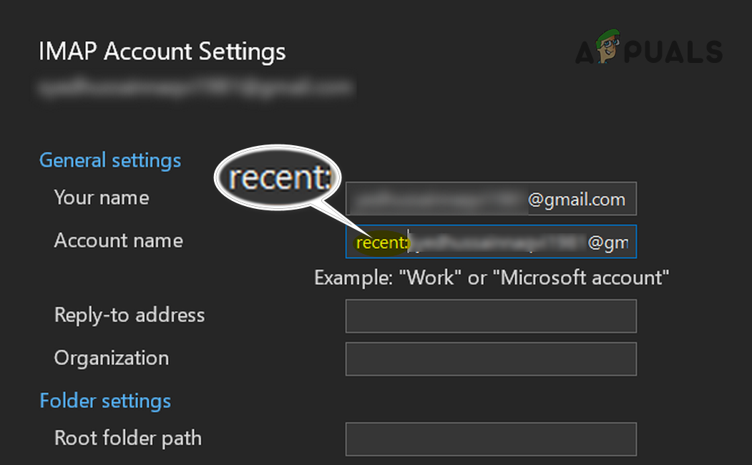Click into the Organization text box
Screen dimensions: 752x465
pos(491,359)
